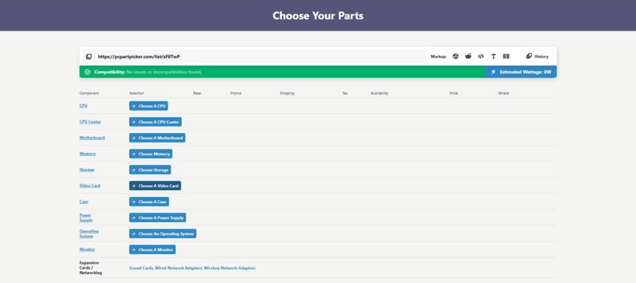Click the Choose Memory button
Image resolution: width=636 pixels, height=283 pixels.
(151, 154)
